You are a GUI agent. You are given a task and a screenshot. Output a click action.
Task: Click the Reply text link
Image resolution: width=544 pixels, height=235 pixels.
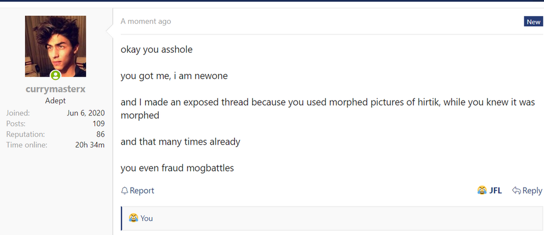click(532, 190)
